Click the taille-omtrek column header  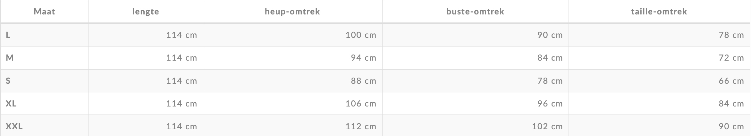tap(659, 12)
